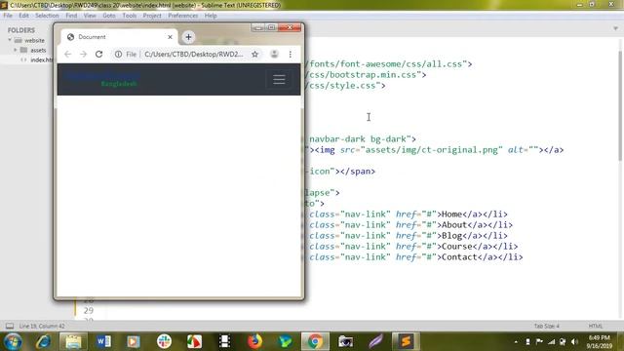
Task: Open the Find menu
Action: (71, 16)
